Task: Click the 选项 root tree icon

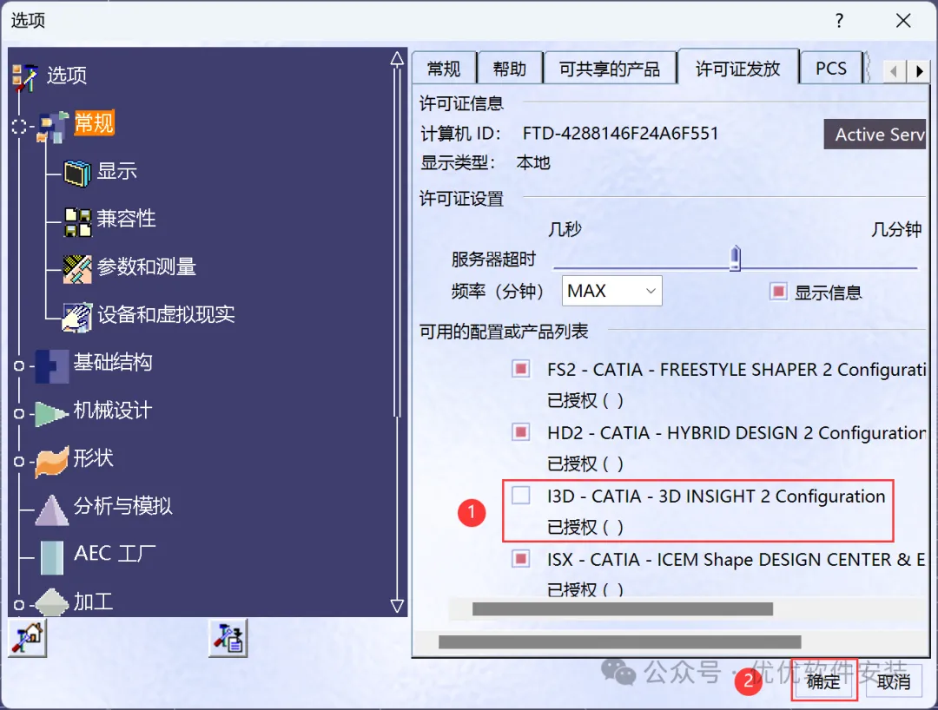Action: (24, 77)
